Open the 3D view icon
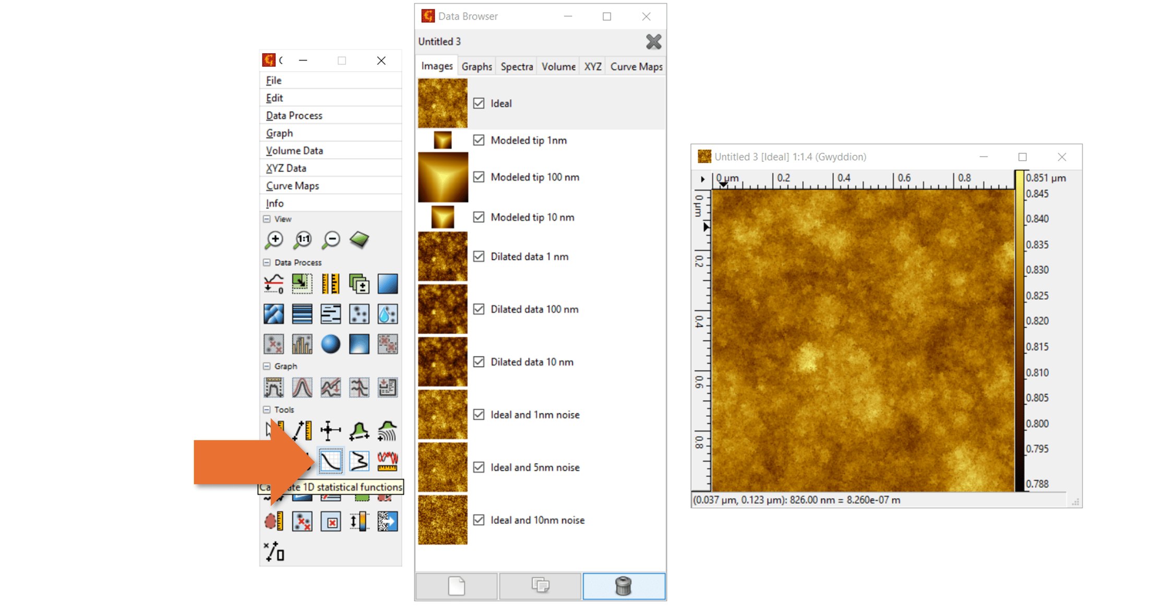This screenshot has height=614, width=1174. pyautogui.click(x=360, y=240)
